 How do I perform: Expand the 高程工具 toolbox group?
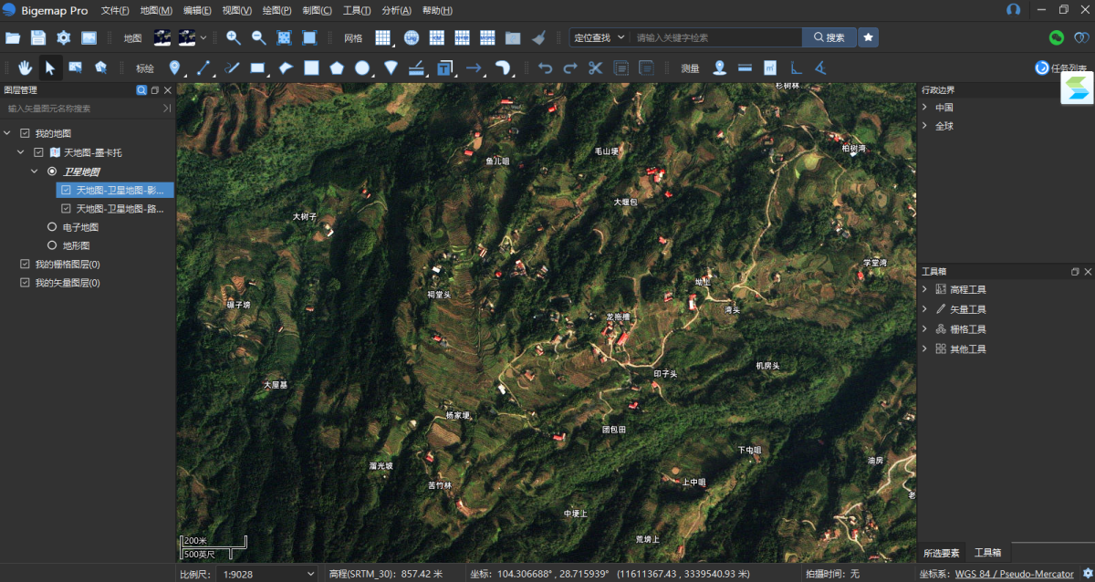point(924,289)
